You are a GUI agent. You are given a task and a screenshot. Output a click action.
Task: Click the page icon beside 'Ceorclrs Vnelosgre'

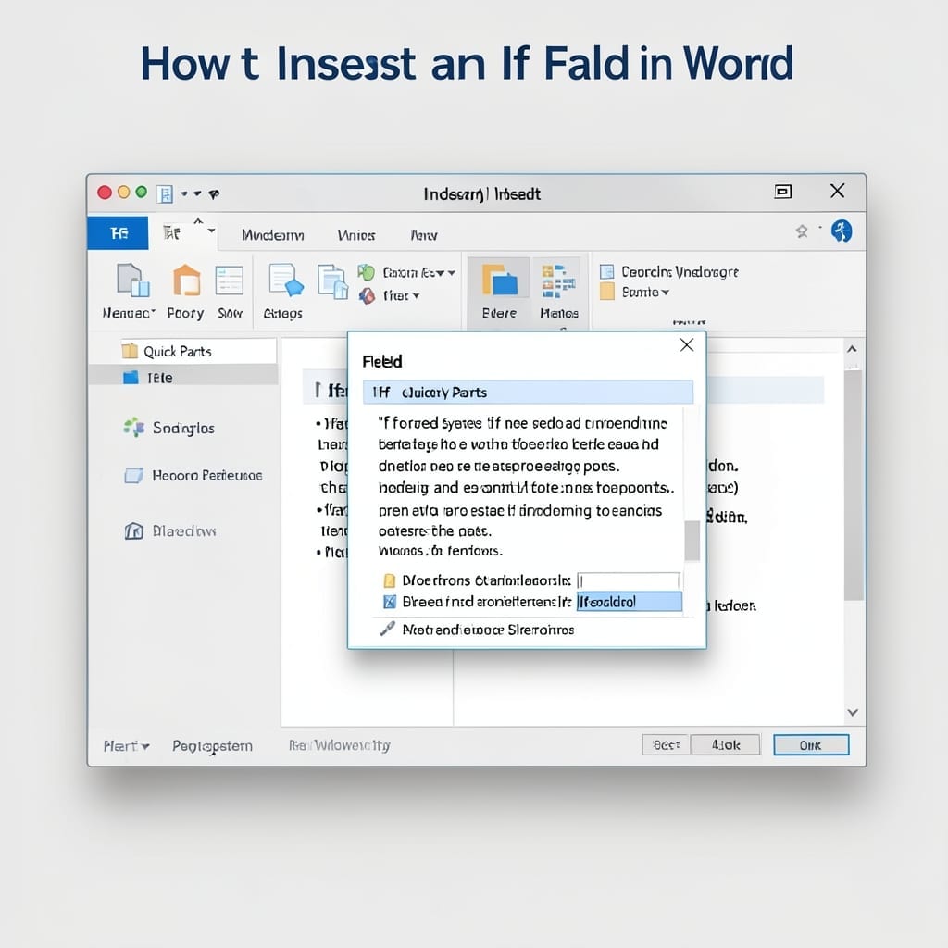pos(607,271)
